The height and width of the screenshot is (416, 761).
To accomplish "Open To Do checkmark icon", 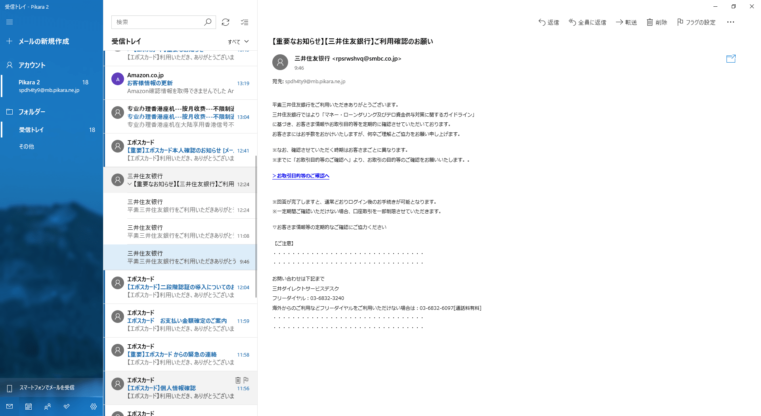I will pyautogui.click(x=67, y=406).
